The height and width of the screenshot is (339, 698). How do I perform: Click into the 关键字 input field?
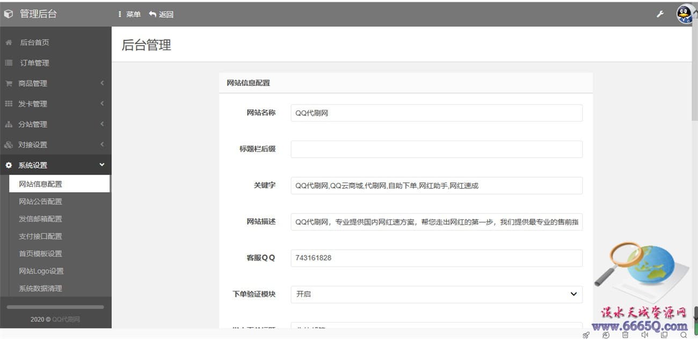437,186
